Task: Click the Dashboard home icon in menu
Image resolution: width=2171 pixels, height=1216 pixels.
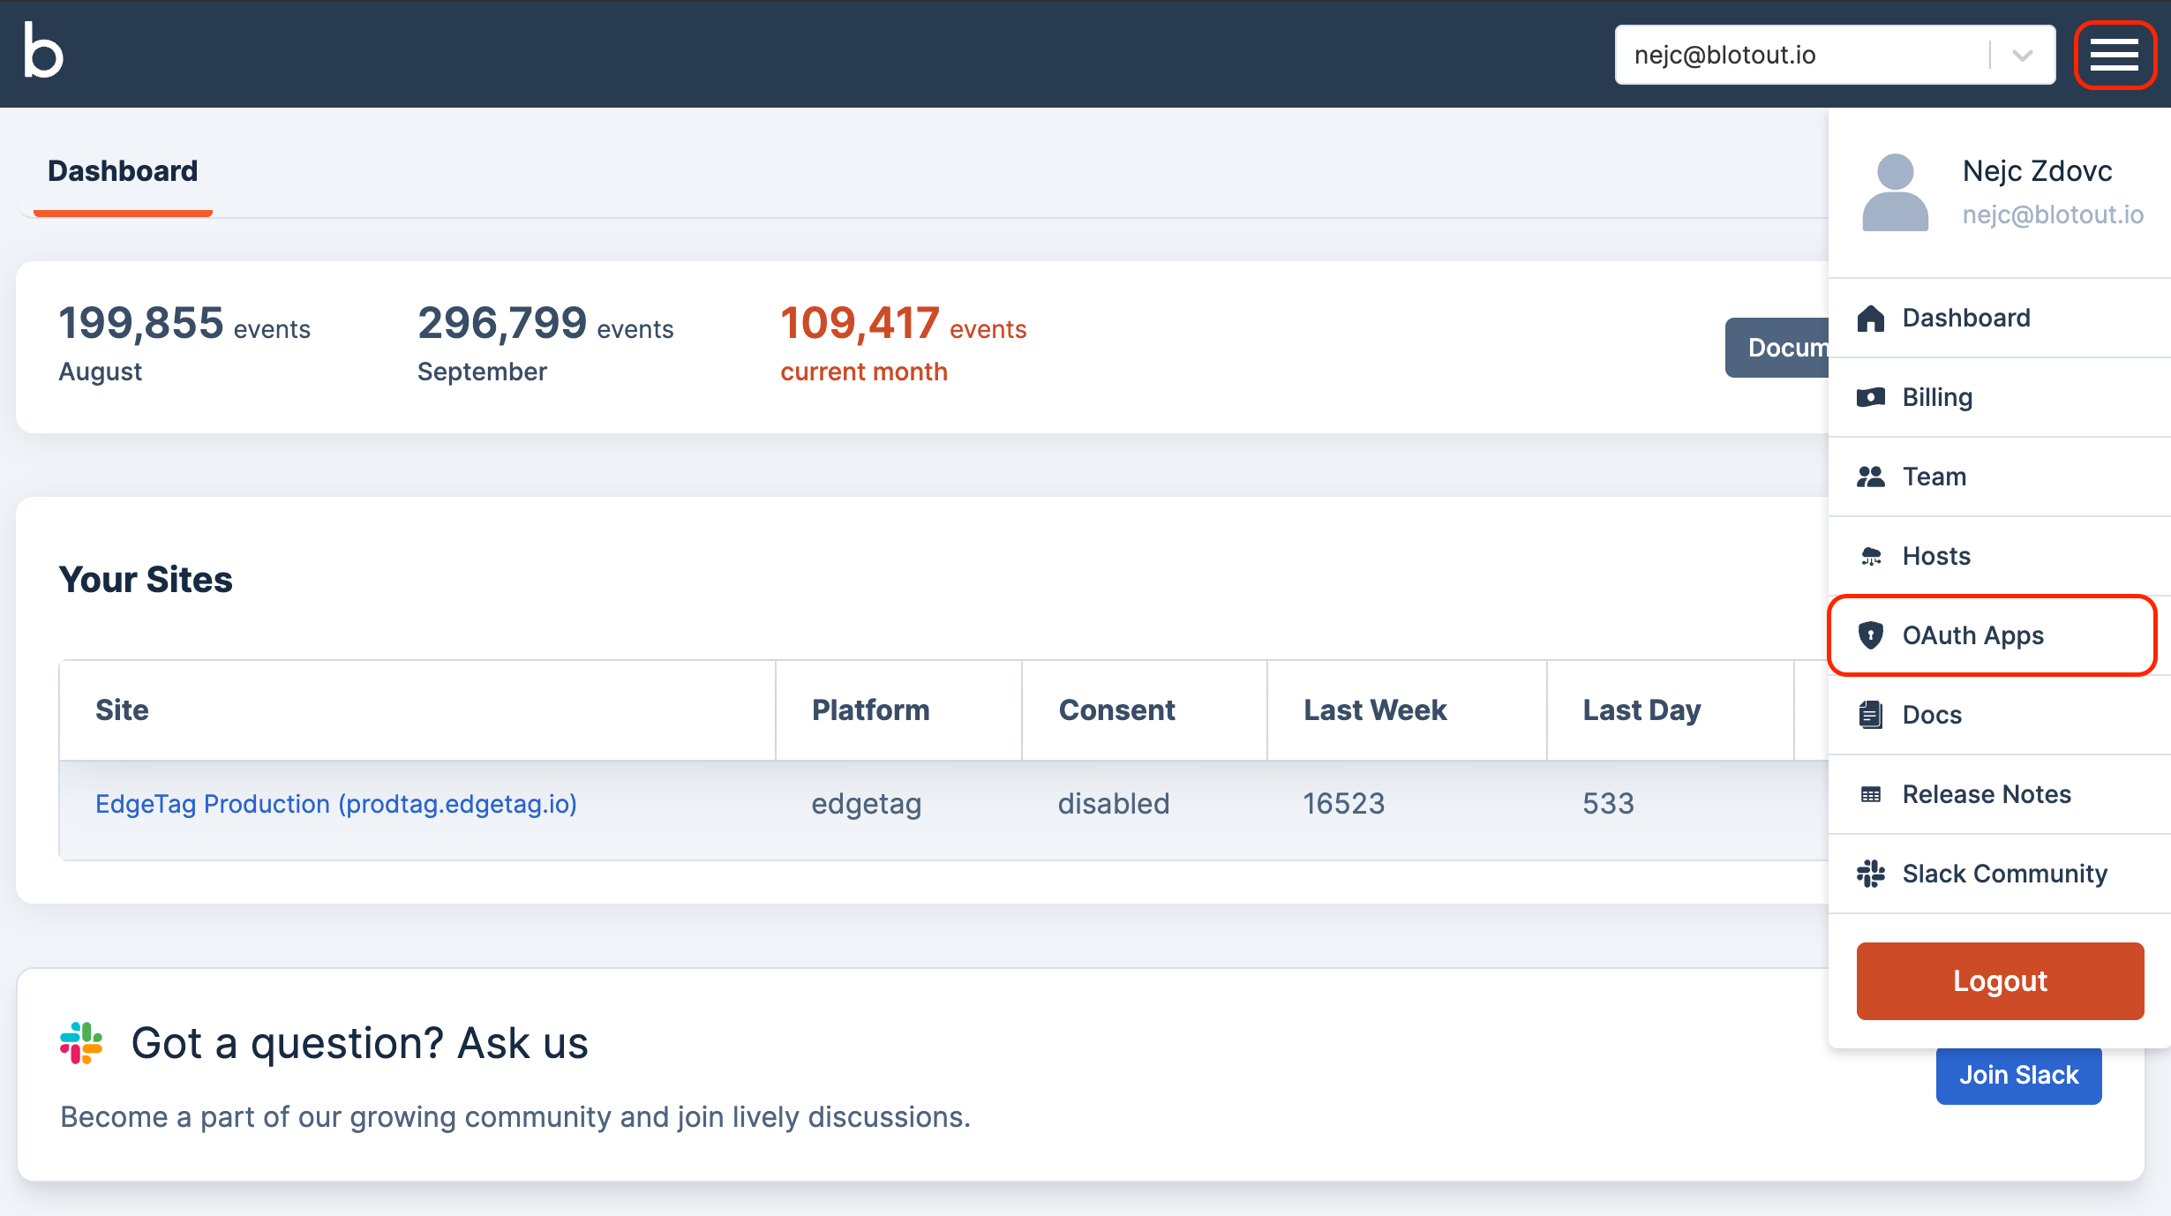Action: [x=1870, y=318]
